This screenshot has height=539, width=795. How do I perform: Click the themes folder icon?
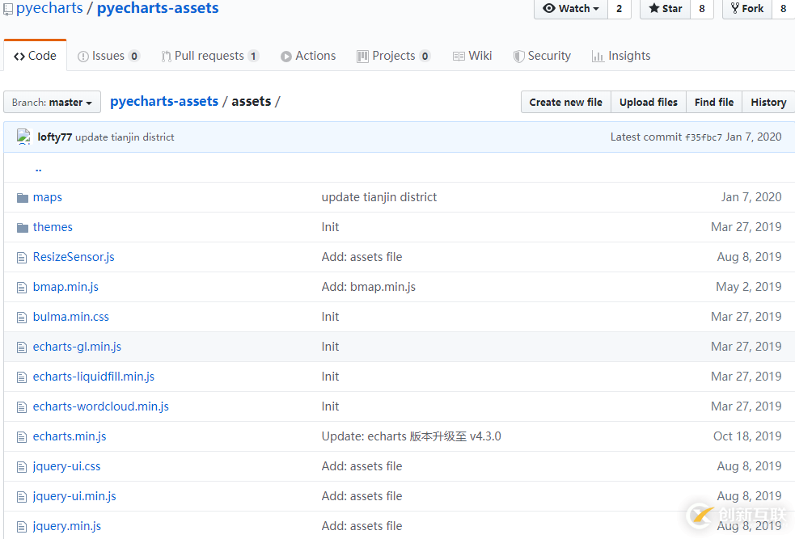pos(22,228)
